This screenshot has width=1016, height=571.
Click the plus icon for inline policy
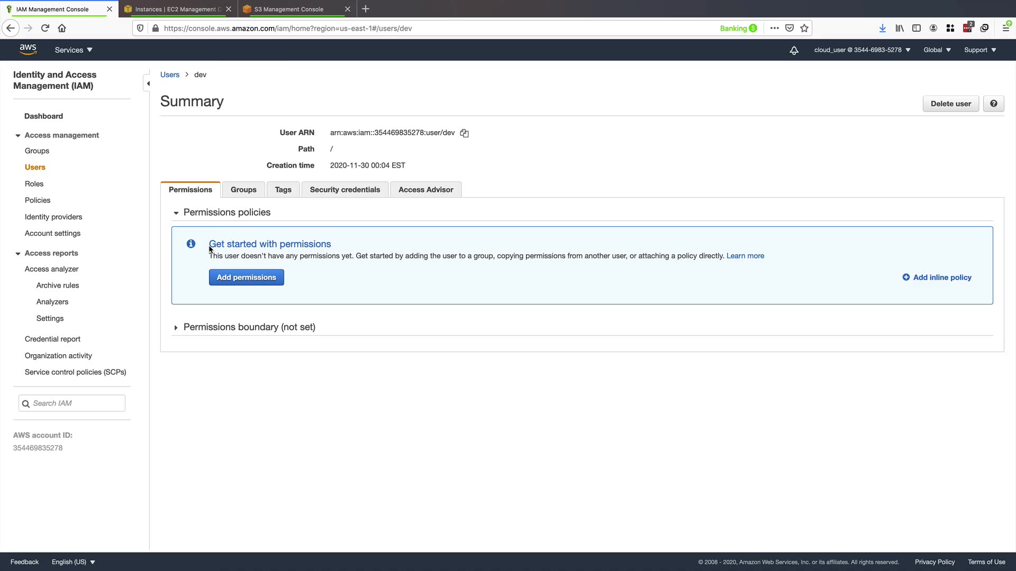[x=906, y=278]
